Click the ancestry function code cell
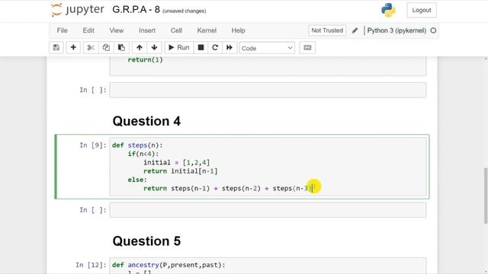Viewport: 488px width, 274px height. [268, 266]
